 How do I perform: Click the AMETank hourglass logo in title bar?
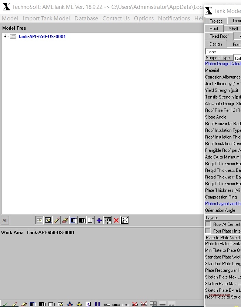(6, 7)
